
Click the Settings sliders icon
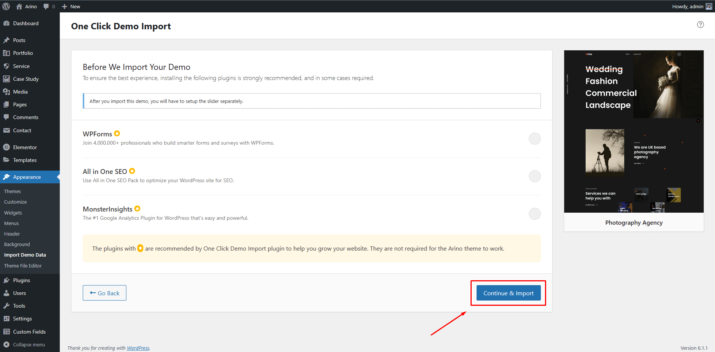(6, 319)
